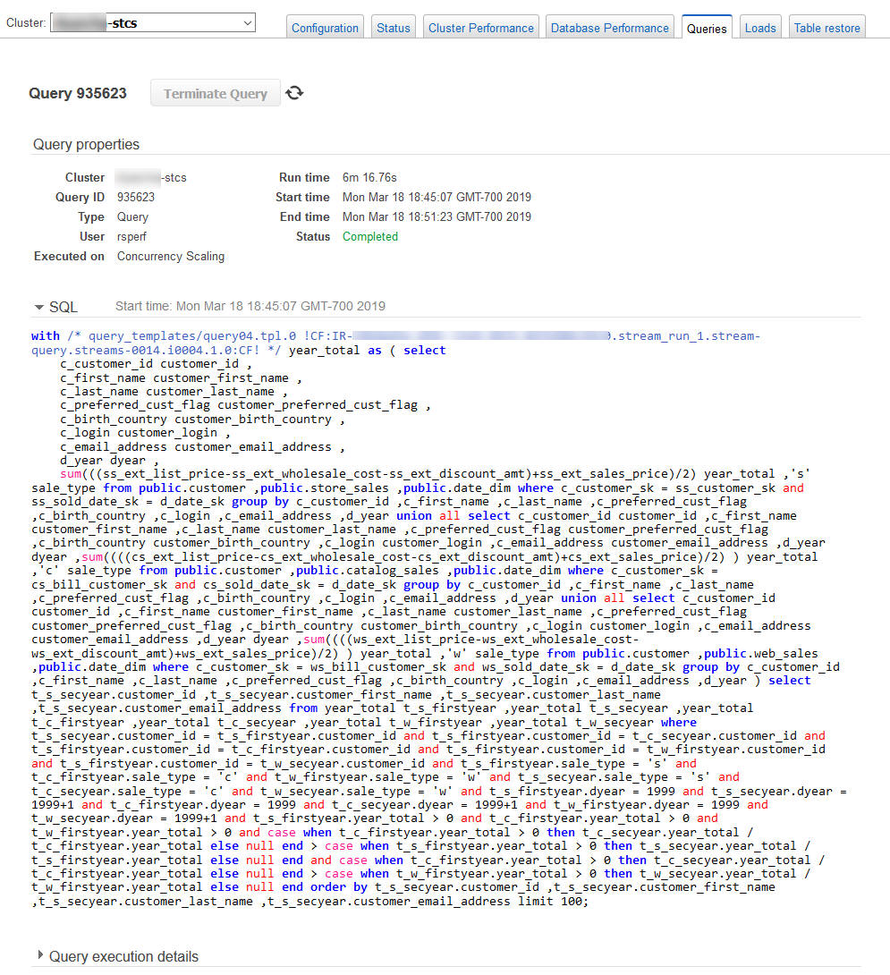Click the Queries tab
Screen dimensions: 890x975
point(707,28)
